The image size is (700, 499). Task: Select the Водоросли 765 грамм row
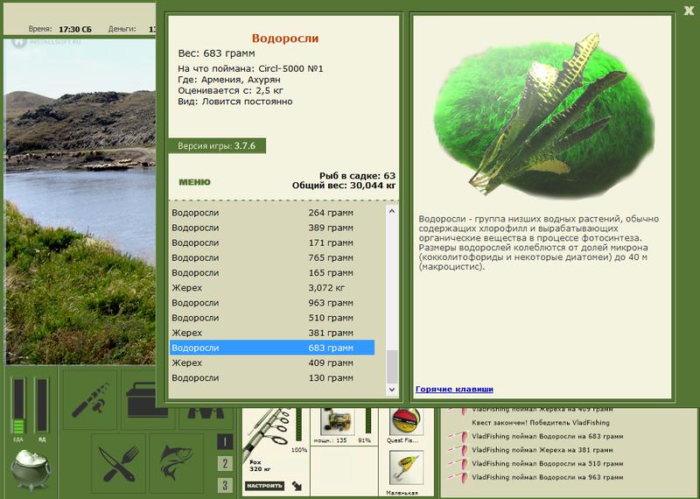272,257
